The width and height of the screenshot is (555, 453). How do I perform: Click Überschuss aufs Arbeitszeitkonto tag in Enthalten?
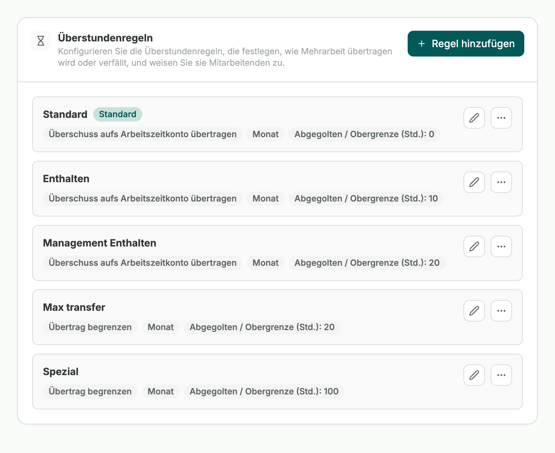(x=143, y=199)
